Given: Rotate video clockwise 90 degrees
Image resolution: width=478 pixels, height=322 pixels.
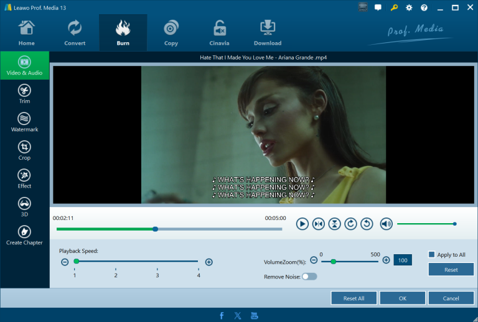Looking at the screenshot, I should coord(350,224).
